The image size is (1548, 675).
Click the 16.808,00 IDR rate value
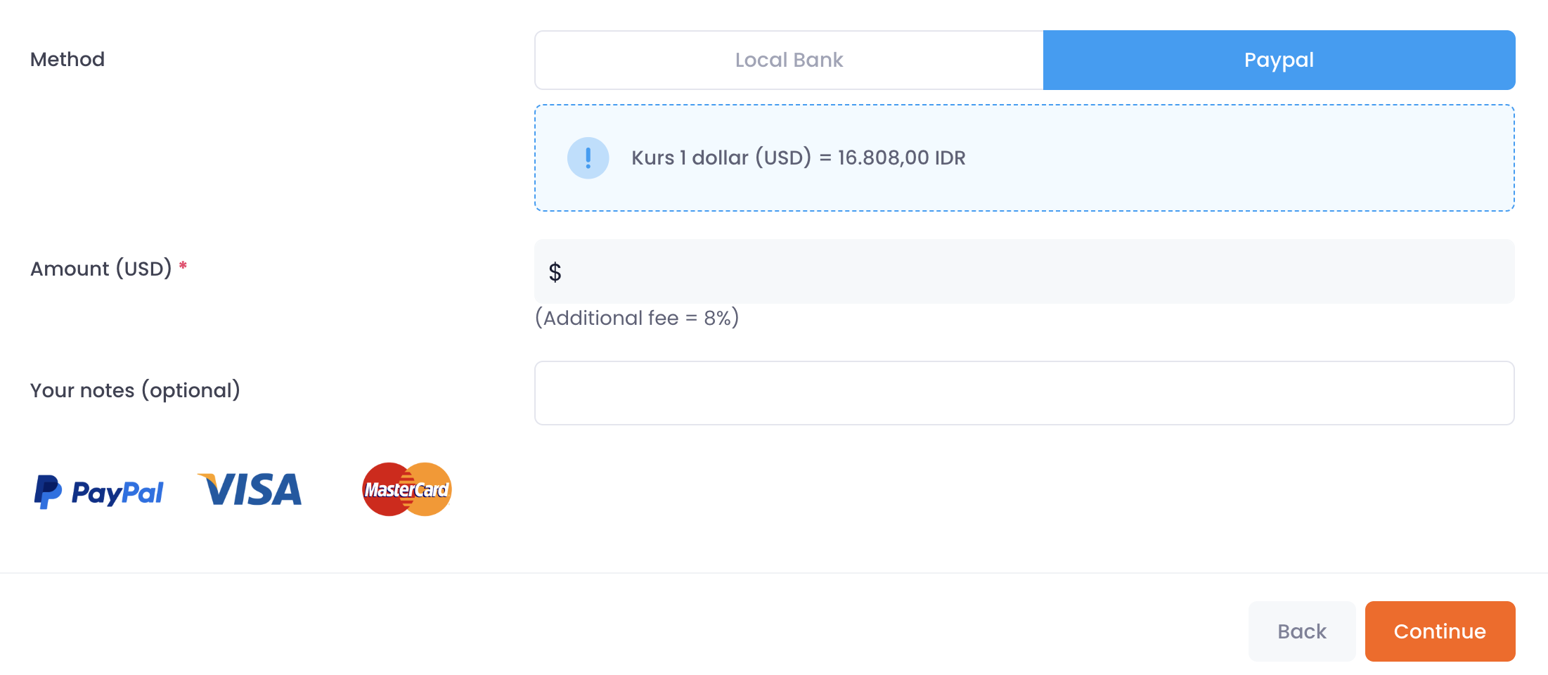click(901, 157)
